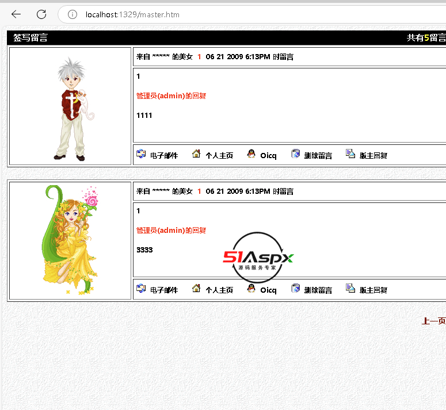Click the reply text 1111
446x410 pixels.
144,116
